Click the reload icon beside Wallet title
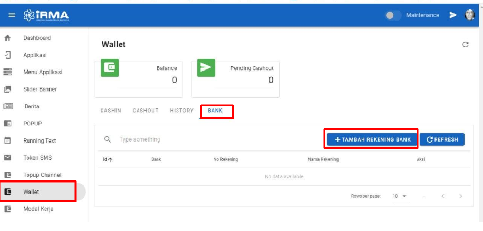Image resolution: width=483 pixels, height=231 pixels. 465,45
